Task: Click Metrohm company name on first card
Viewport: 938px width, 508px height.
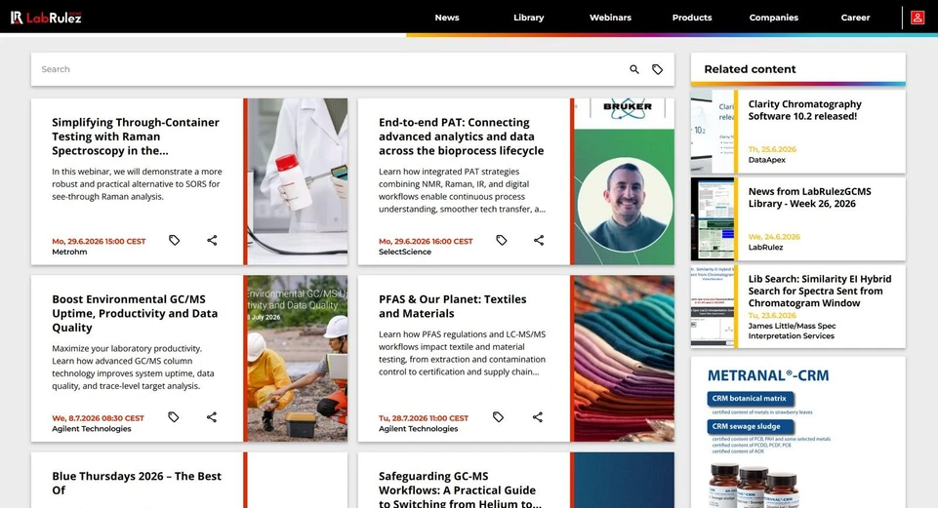Action: [69, 252]
